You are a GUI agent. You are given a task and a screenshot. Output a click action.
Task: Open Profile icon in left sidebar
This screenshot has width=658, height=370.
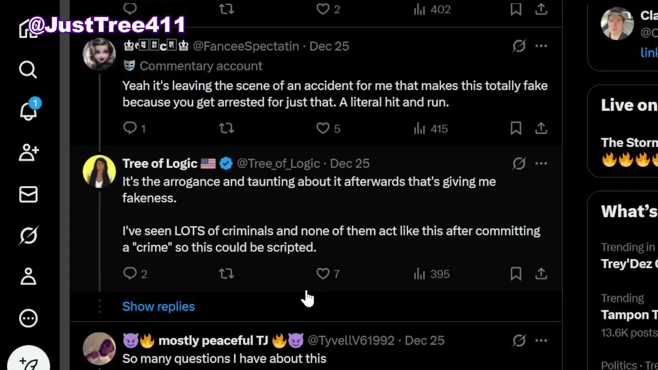(28, 277)
